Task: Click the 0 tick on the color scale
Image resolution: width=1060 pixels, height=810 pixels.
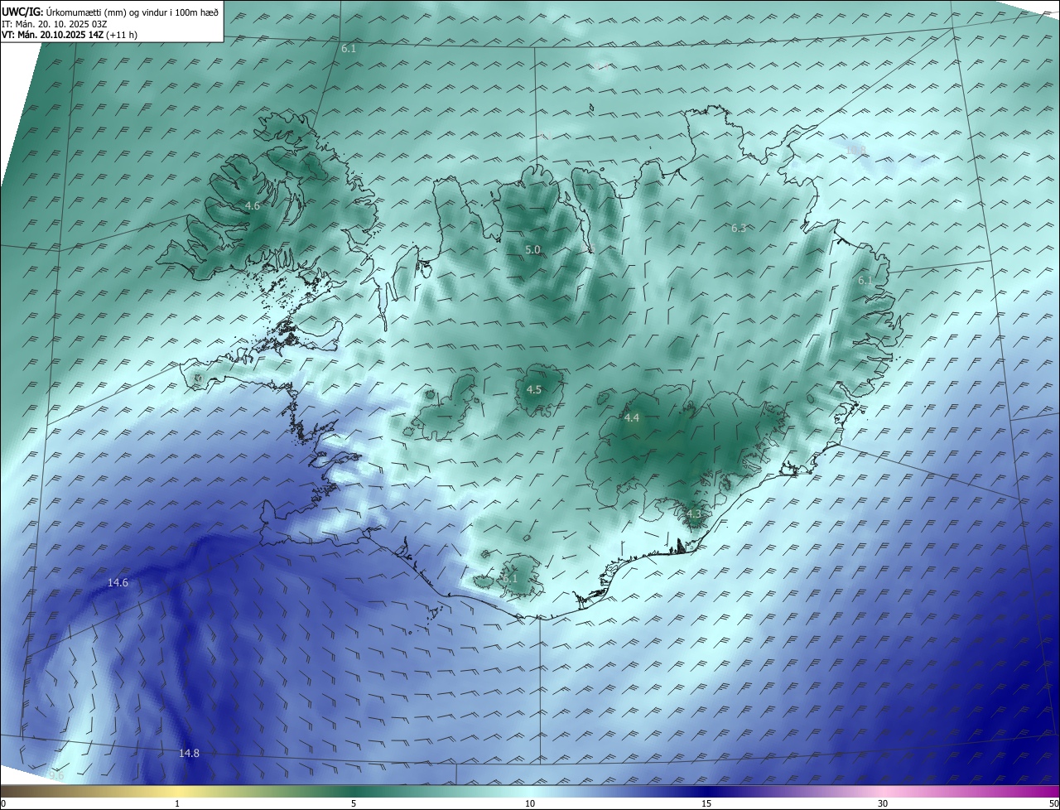Action: (x=2, y=803)
